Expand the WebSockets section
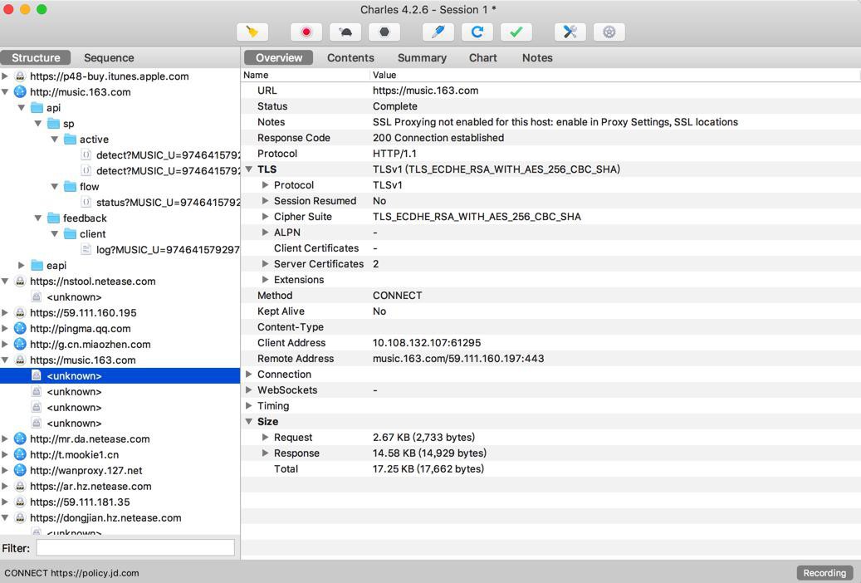861x583 pixels. 249,390
